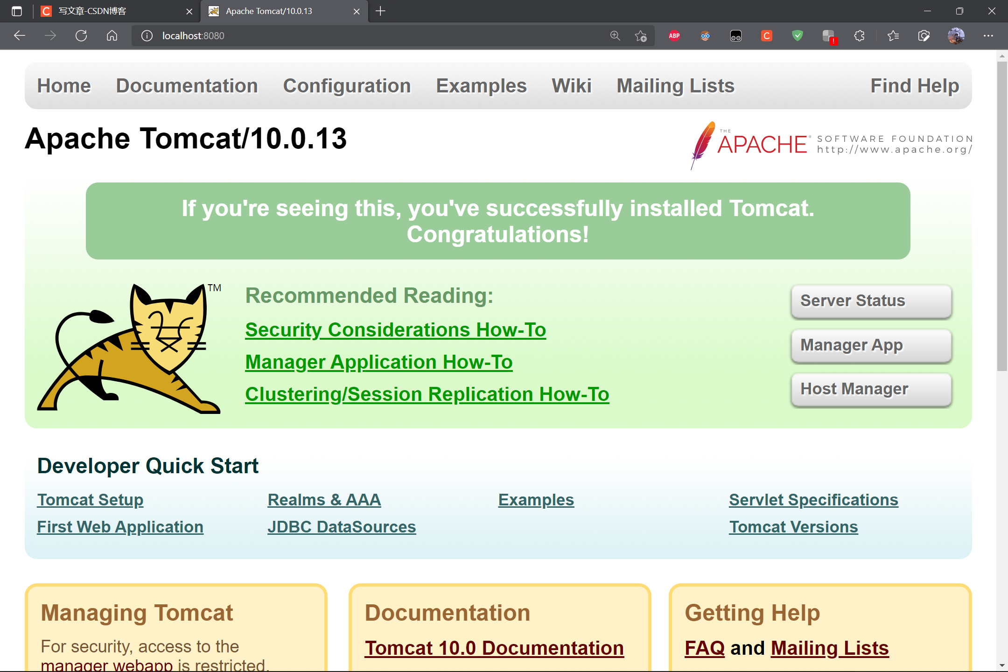Click the zoom magnifier icon in address bar

[x=615, y=35]
